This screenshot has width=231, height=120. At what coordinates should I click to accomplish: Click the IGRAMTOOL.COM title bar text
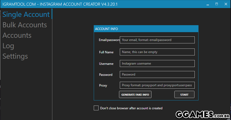60,5
